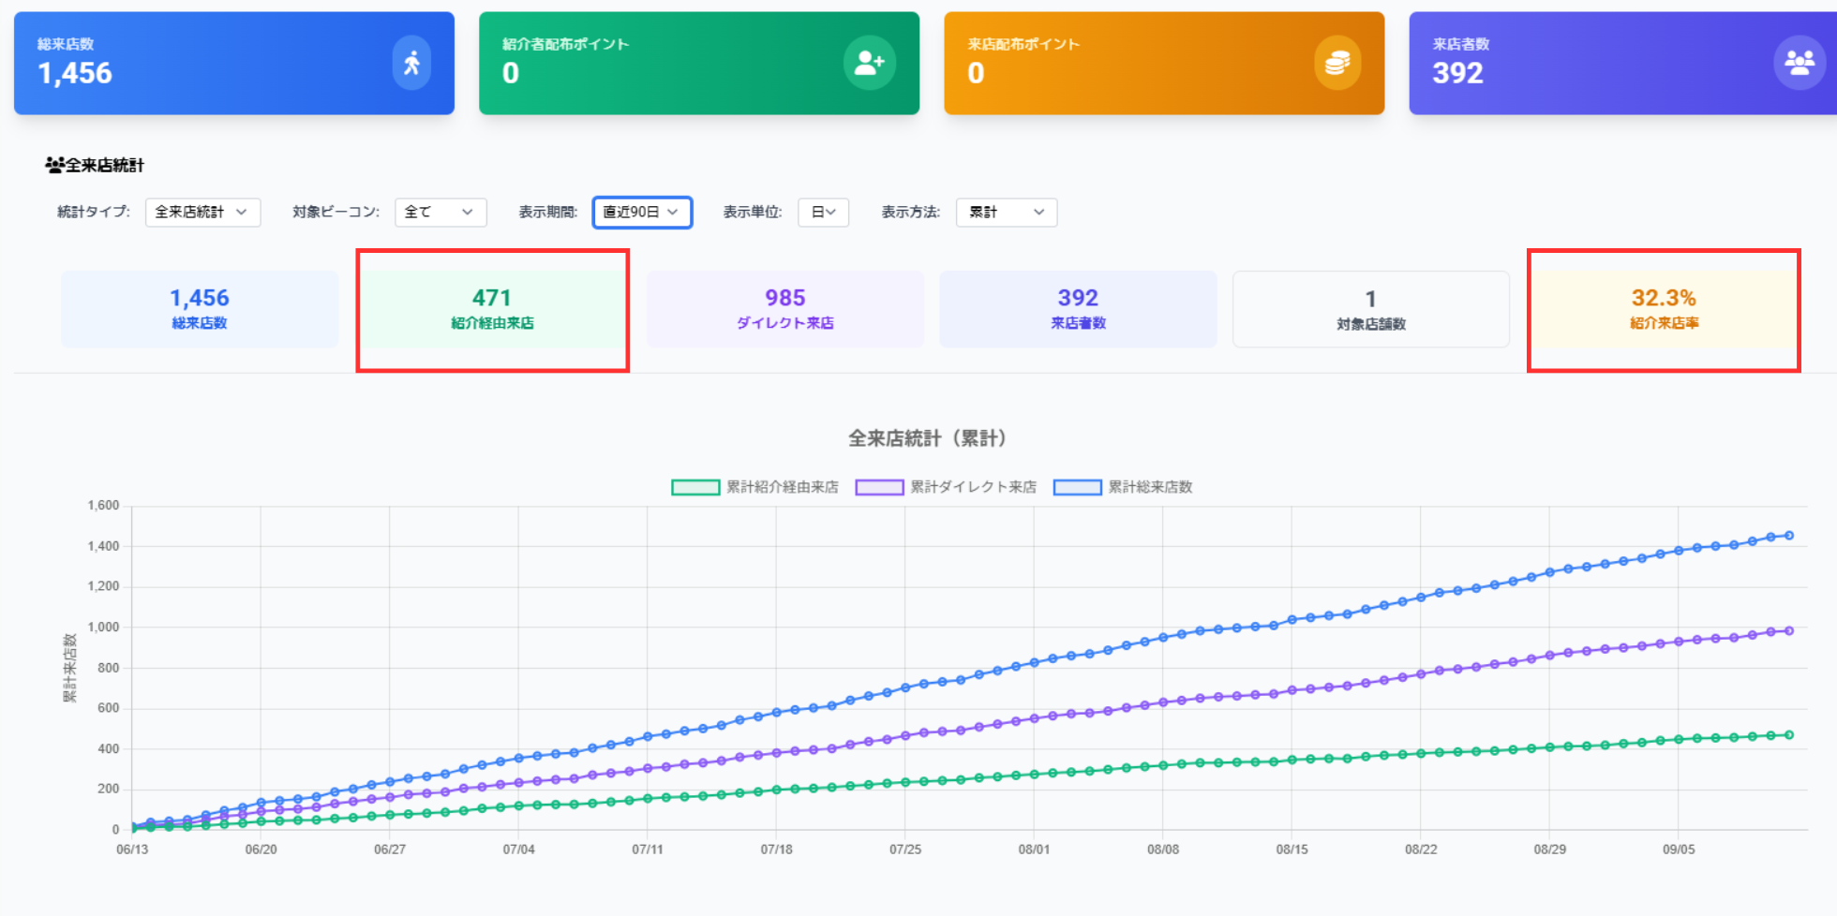
Task: Hide the 累計総来店数 series via legend
Action: coord(1123,487)
